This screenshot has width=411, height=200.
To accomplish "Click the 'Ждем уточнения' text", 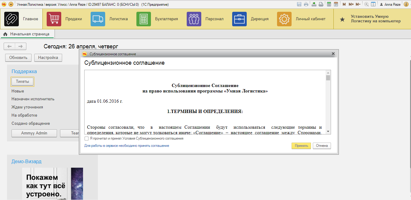I will point(27,107).
